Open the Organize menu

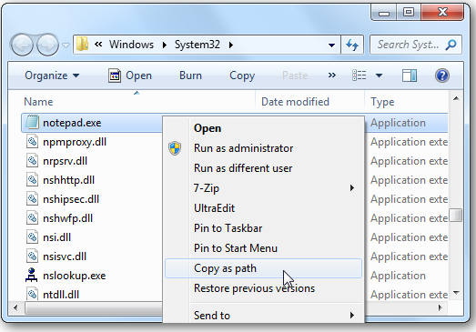pyautogui.click(x=52, y=75)
